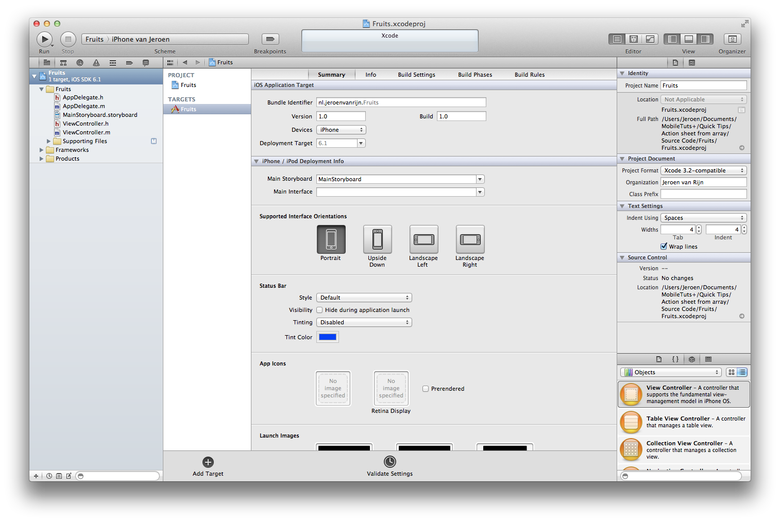Show only recently edited files filter

pos(49,476)
